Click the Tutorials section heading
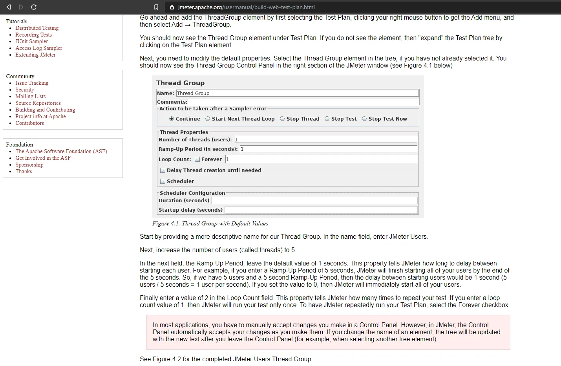The height and width of the screenshot is (366, 561). point(16,21)
